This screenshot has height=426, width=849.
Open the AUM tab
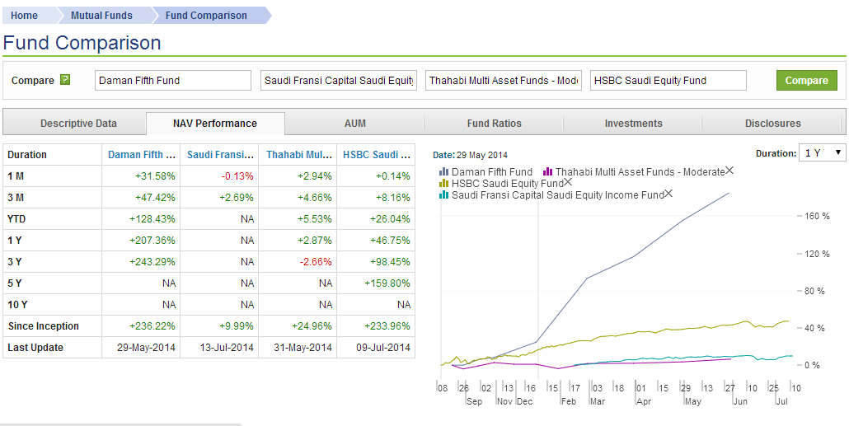(354, 124)
